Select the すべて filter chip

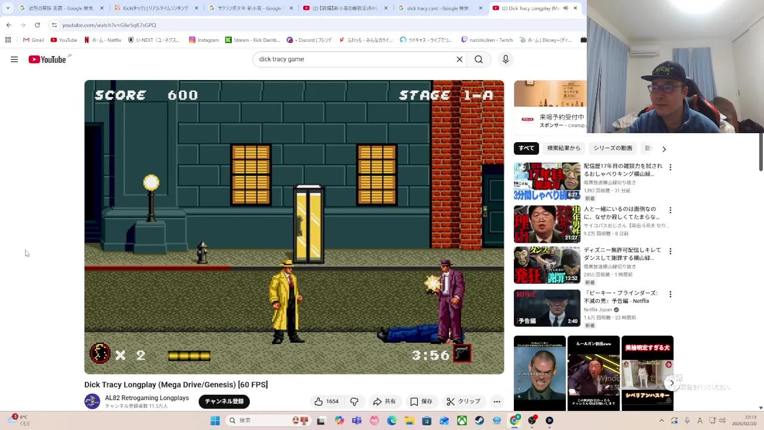click(x=526, y=148)
